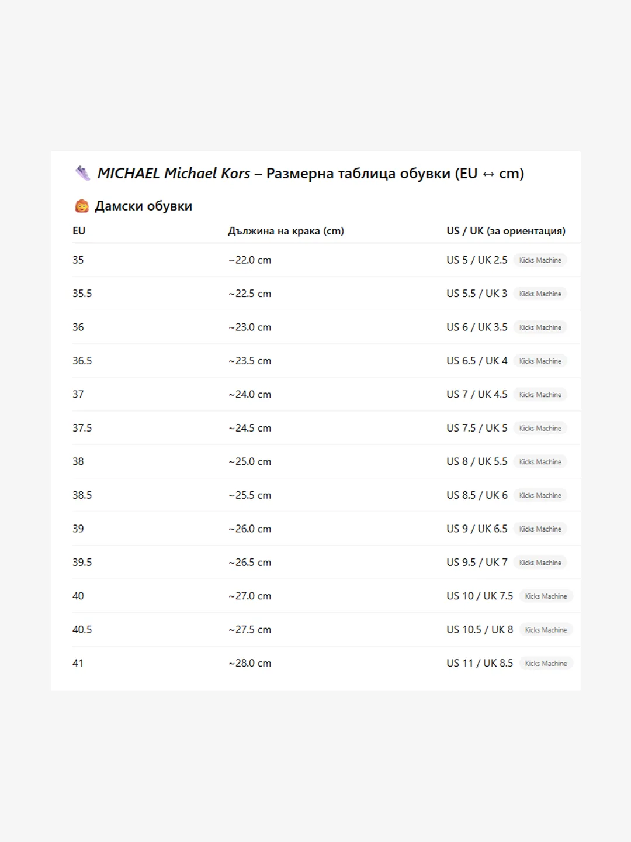This screenshot has height=842, width=631.
Task: Open Kicks Machine chip beside US 10 / UK 7.5
Action: tap(546, 596)
